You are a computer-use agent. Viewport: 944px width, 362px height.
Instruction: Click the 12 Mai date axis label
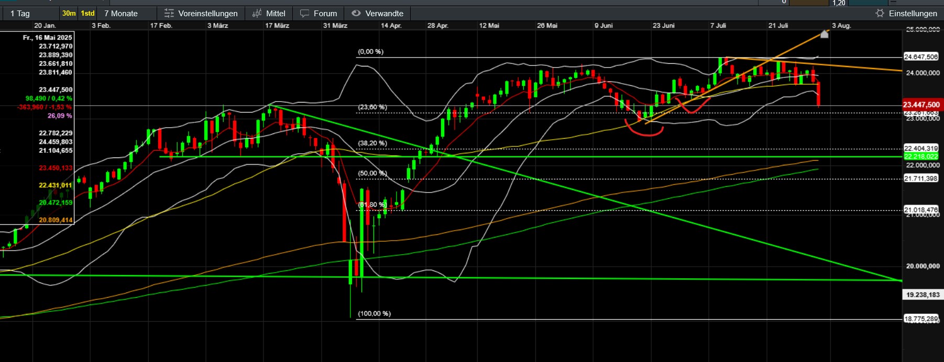(x=489, y=25)
